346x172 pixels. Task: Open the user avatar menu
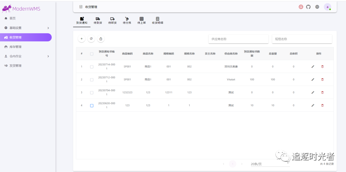[327, 7]
